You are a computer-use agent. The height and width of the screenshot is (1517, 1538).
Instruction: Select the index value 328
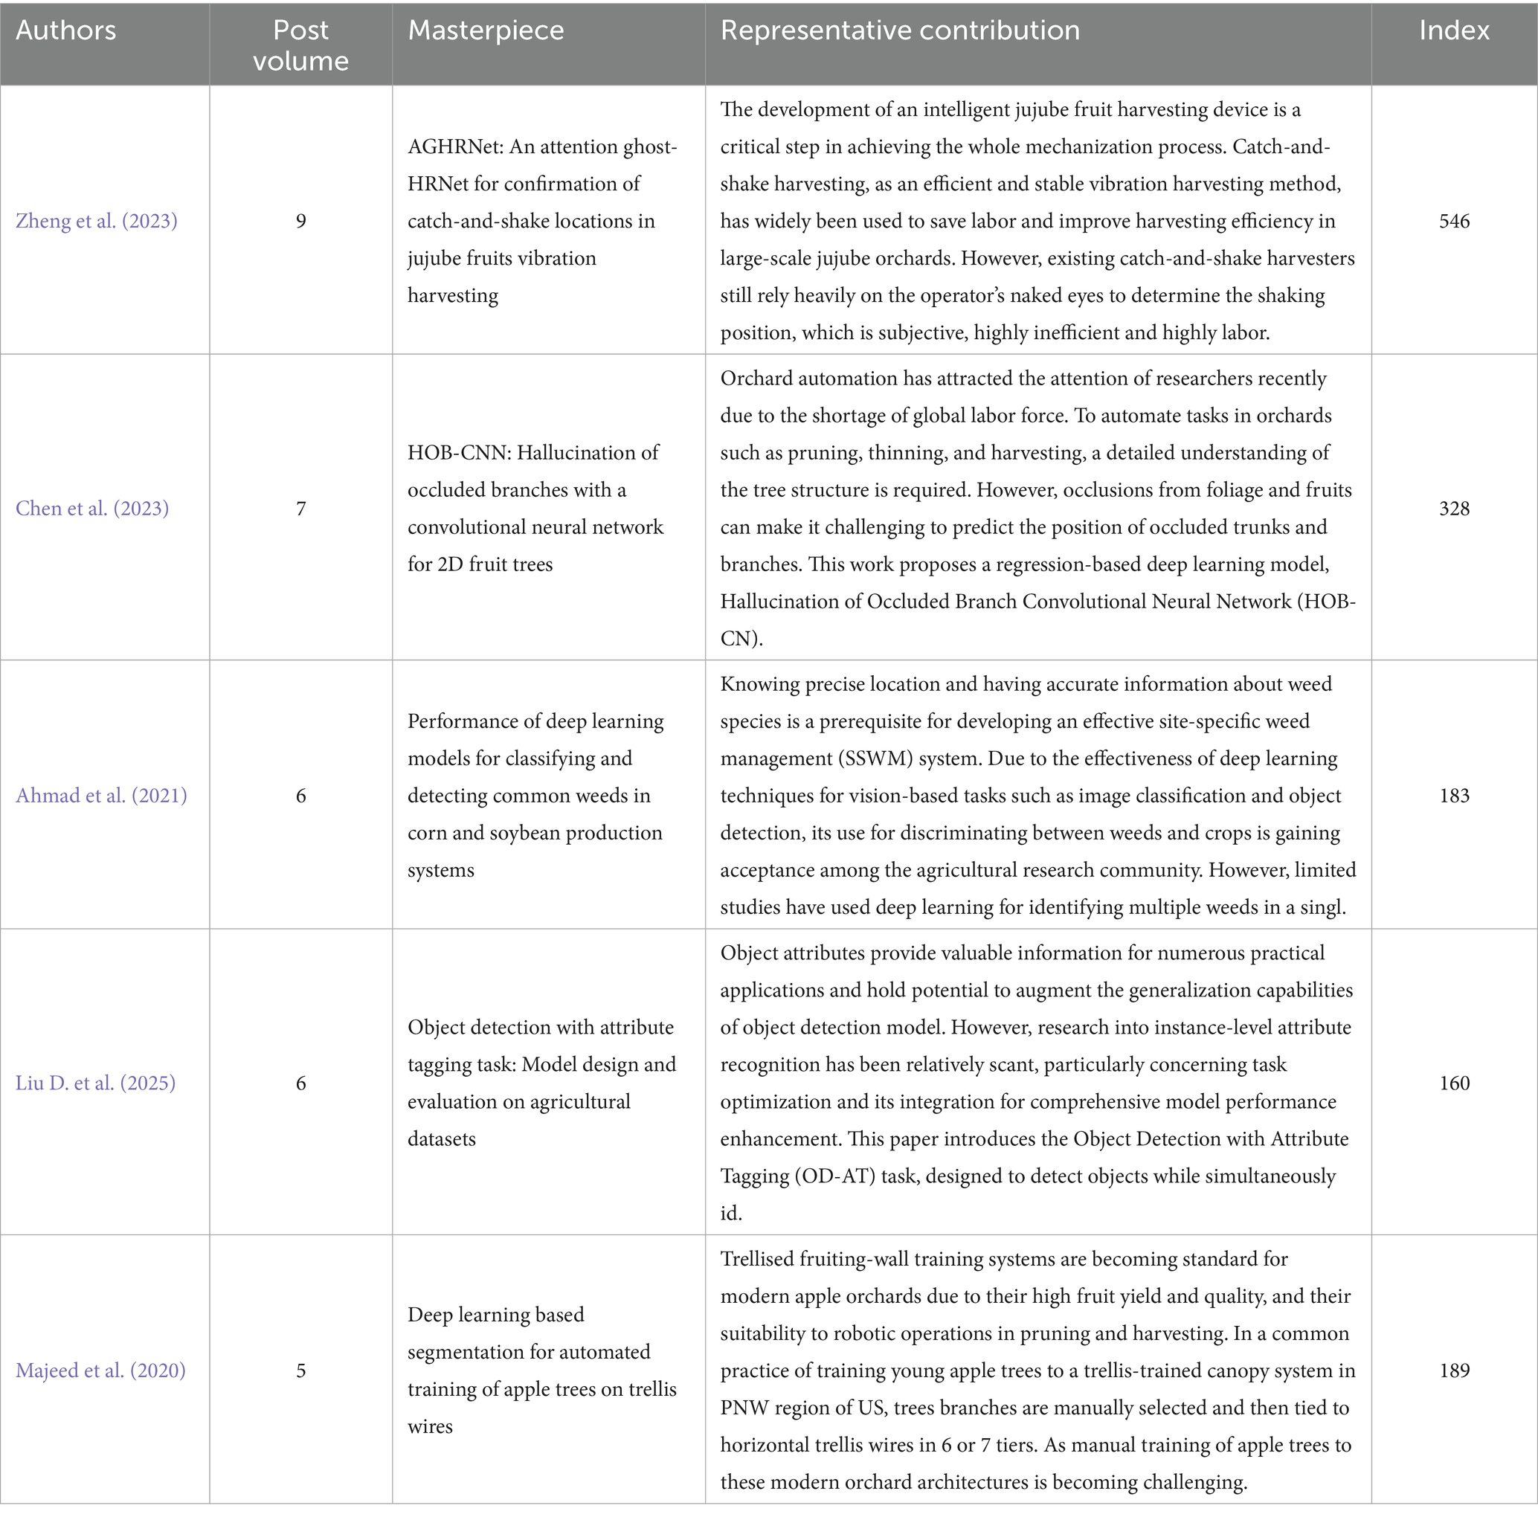point(1455,508)
